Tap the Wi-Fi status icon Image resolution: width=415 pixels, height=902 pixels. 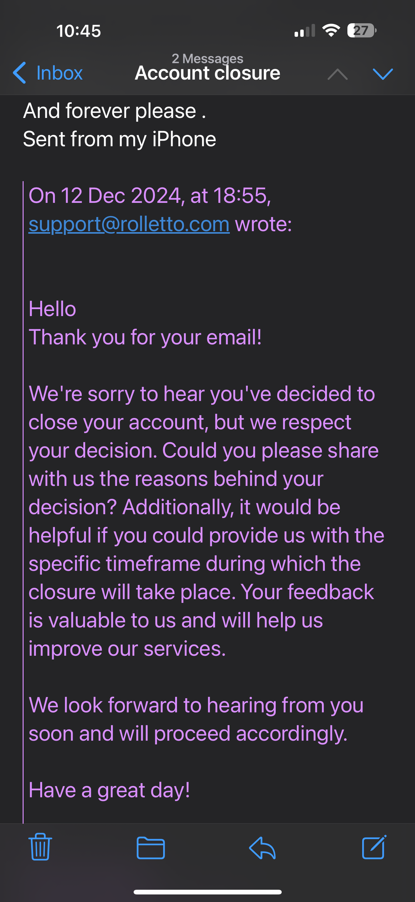coord(331,31)
